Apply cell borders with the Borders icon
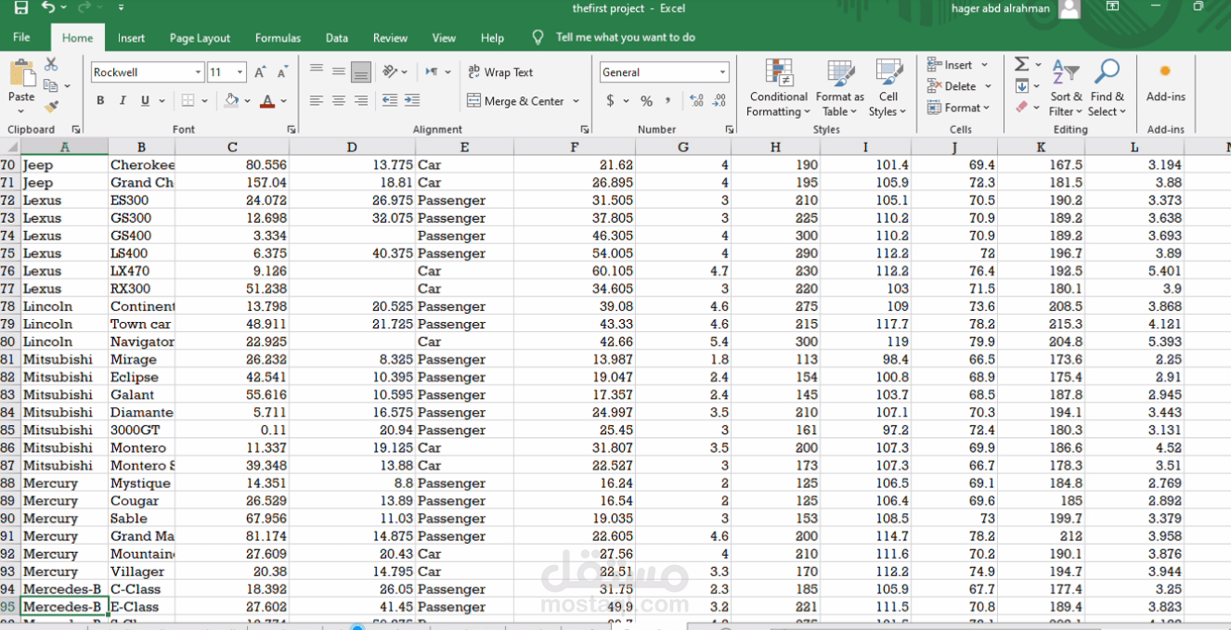The height and width of the screenshot is (630, 1231). [188, 100]
